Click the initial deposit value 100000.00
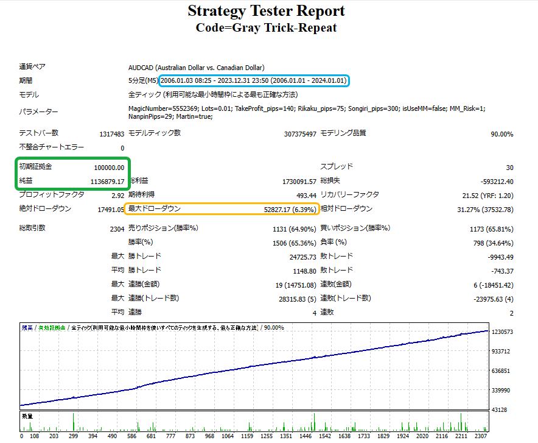This screenshot has height=443, width=538. pyautogui.click(x=109, y=168)
